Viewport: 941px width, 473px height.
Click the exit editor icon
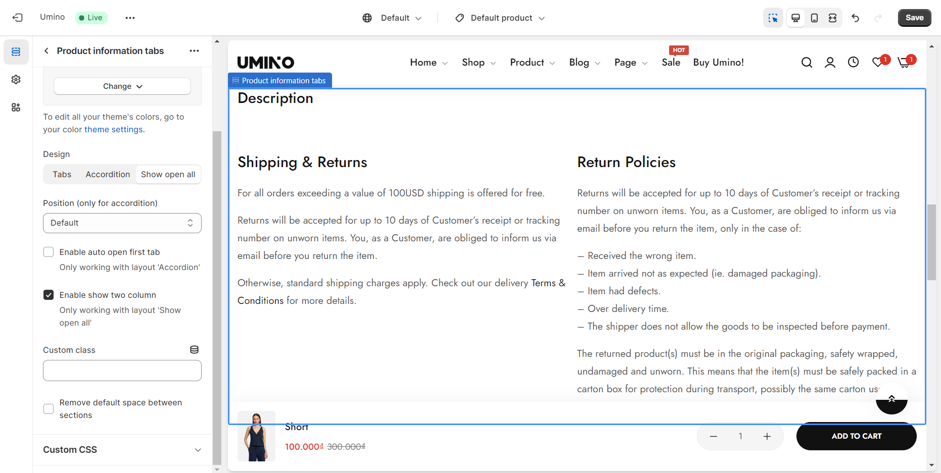(18, 18)
